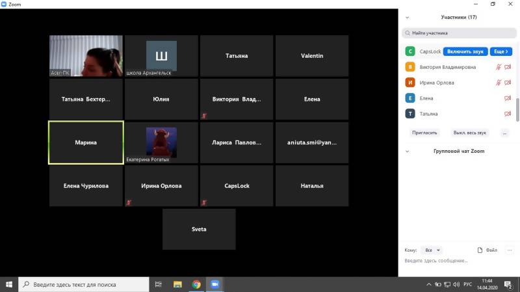Viewport: 520px width, 292px height.
Task: Click camera-off icon next to Татьяна in list
Action: pyautogui.click(x=508, y=114)
